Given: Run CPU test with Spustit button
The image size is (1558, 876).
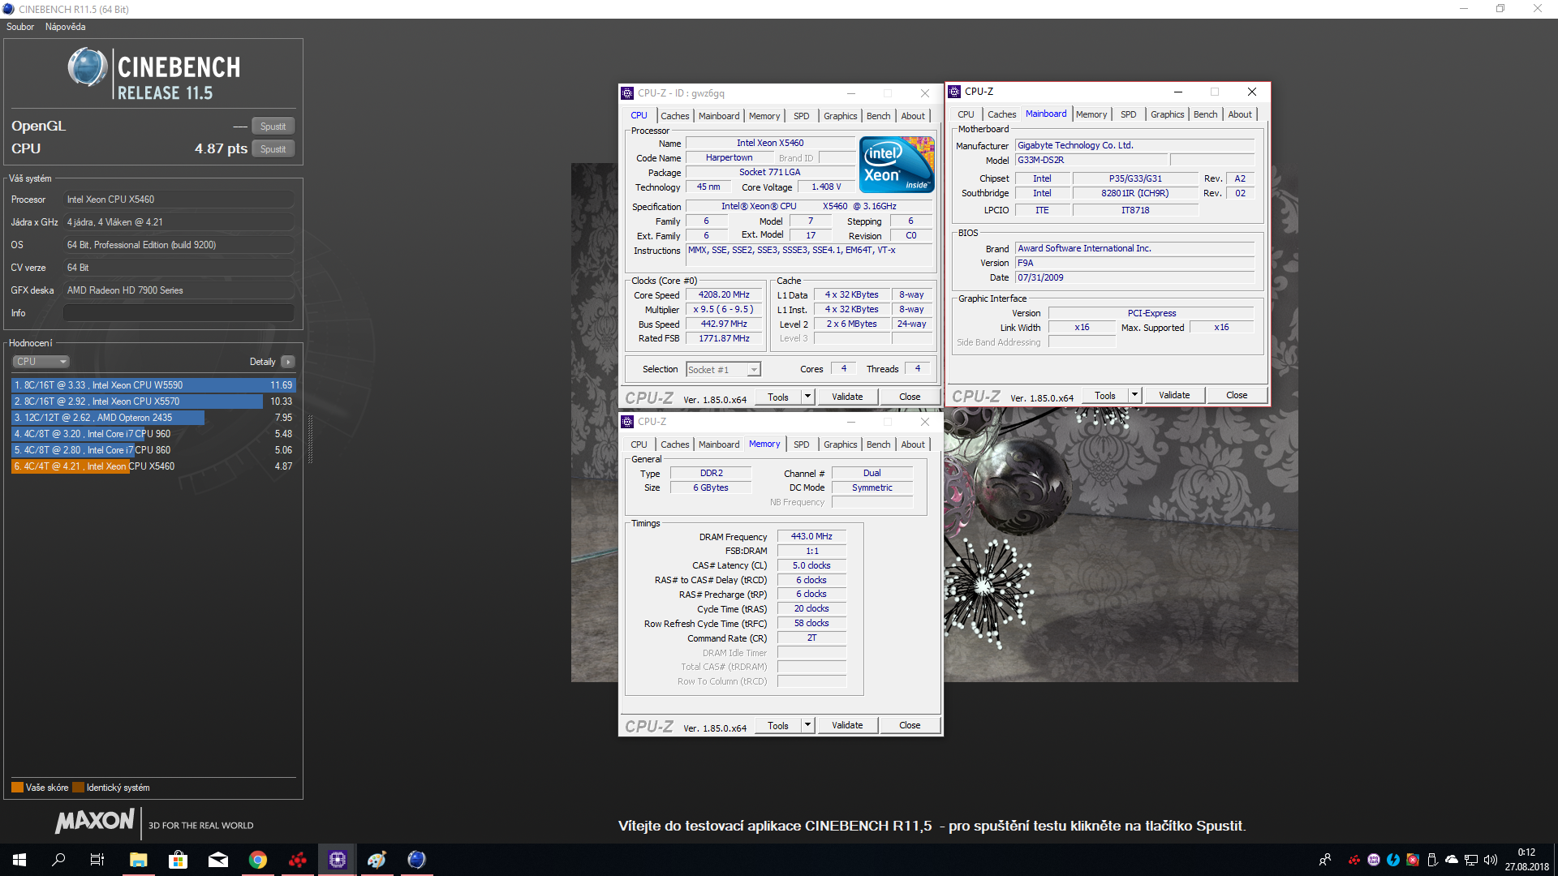Looking at the screenshot, I should (273, 149).
